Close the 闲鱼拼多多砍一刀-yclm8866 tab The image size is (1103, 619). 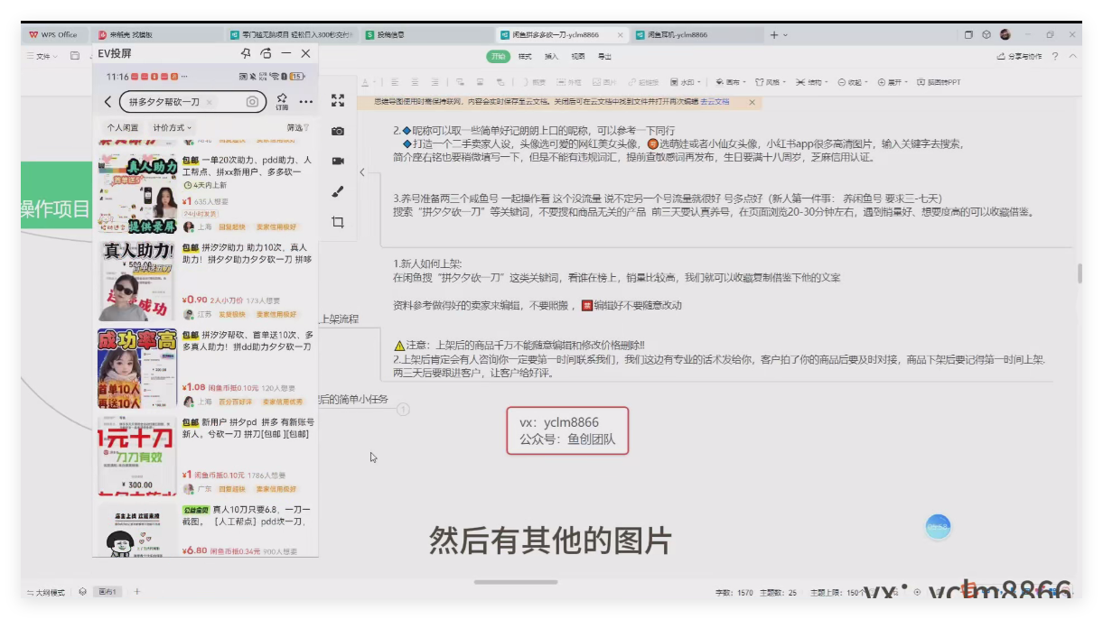click(x=620, y=35)
